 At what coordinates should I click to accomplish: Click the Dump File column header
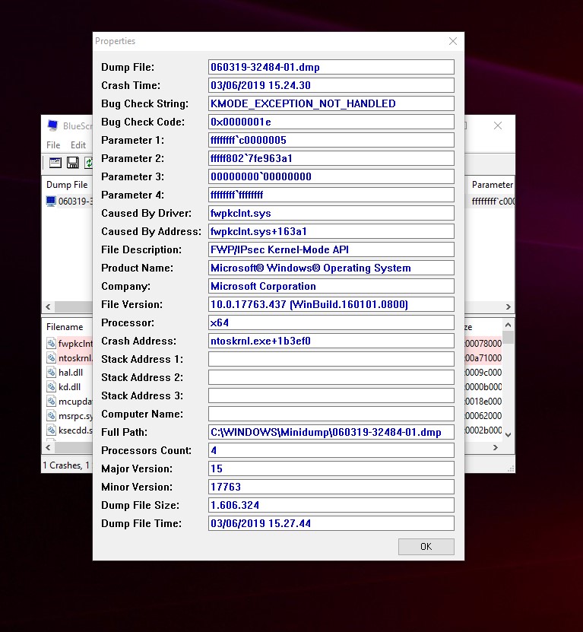68,185
